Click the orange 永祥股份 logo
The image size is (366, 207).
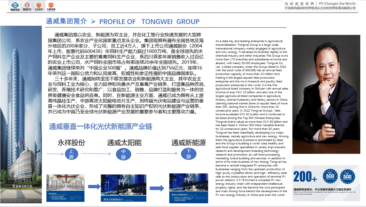tap(39, 6)
